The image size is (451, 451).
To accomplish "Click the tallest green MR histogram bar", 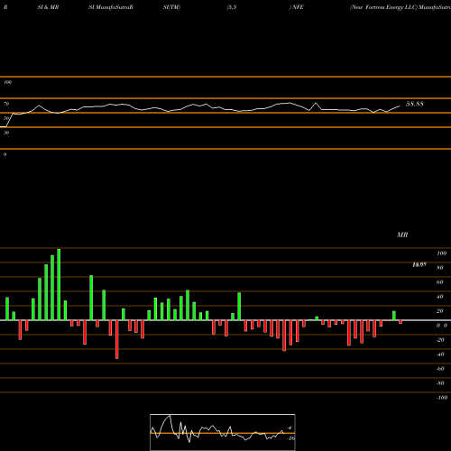I will click(x=59, y=284).
